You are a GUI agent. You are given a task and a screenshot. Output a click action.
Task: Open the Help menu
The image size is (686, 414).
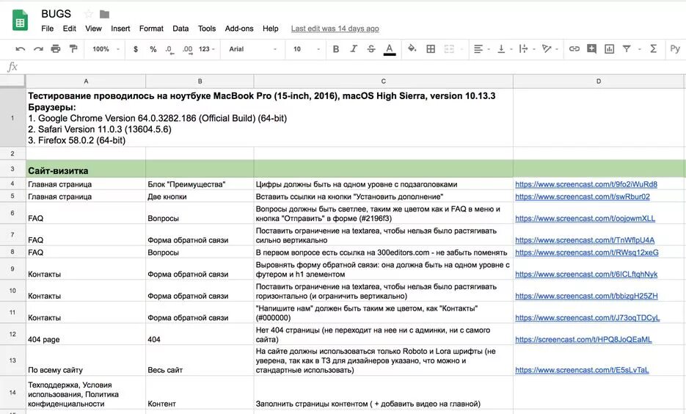271,29
